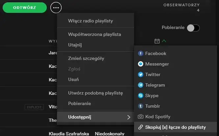Share via the Twitter label
Viewport: 219px width, 136px height.
point(153,74)
